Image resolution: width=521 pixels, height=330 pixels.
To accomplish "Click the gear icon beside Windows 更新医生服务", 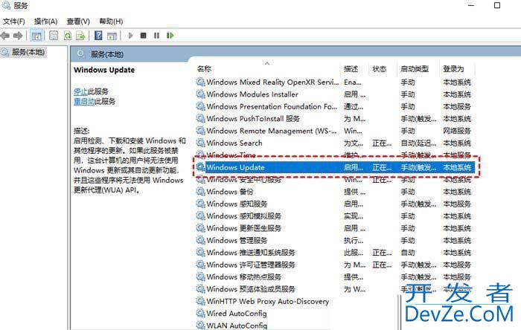I will [200, 228].
